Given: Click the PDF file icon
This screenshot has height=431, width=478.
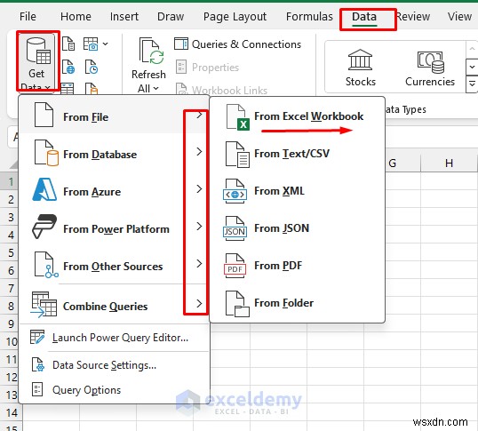Looking at the screenshot, I should click(235, 266).
